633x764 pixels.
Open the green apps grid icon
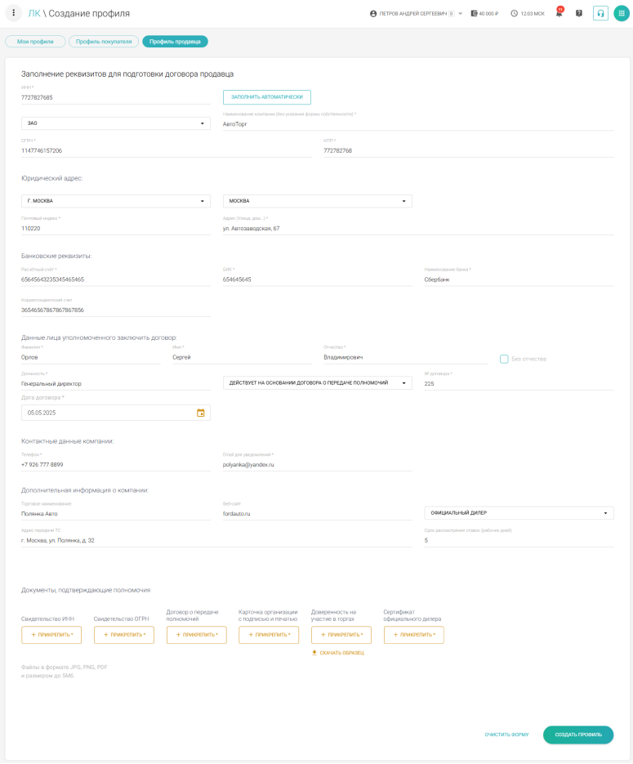tap(621, 14)
